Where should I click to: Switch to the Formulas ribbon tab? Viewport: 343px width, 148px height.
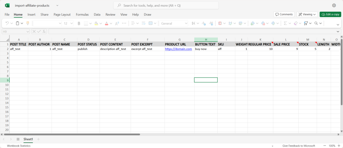82,15
